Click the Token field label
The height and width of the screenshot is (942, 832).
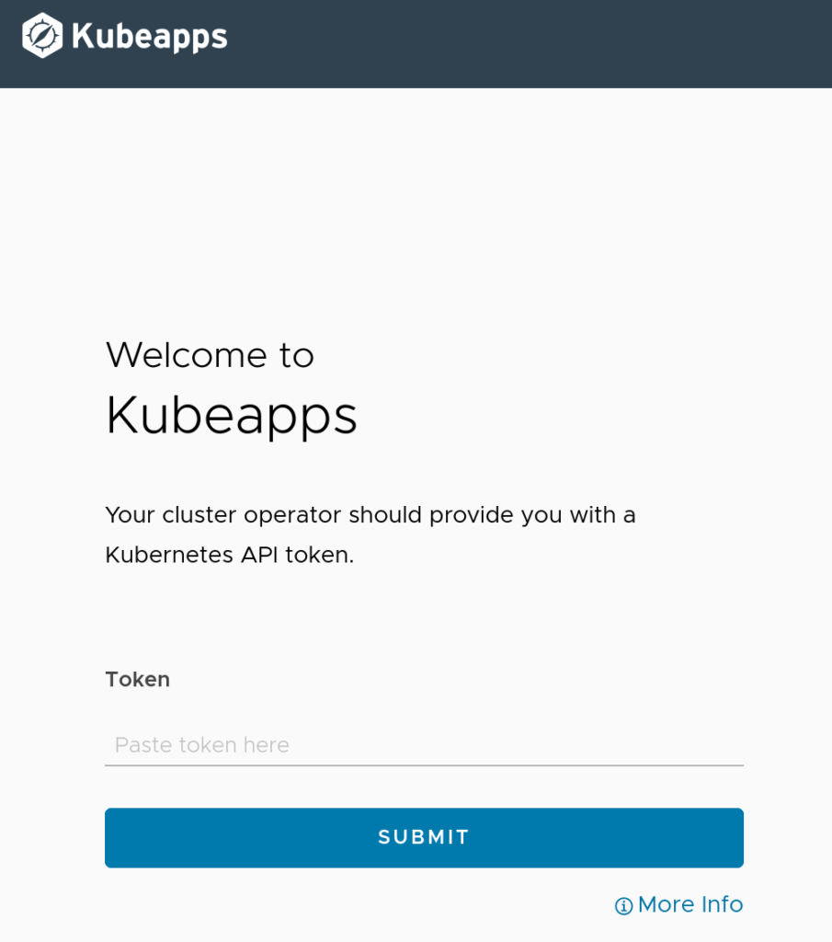(138, 680)
